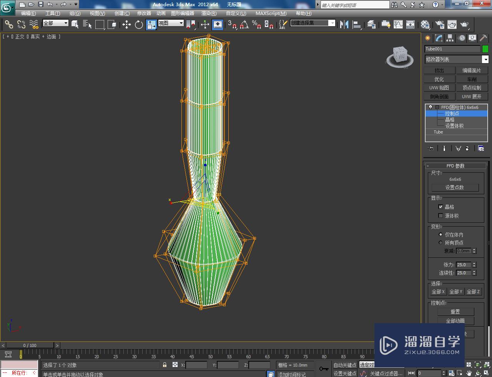Enable the 源体积 source volume checkbox
492x377 pixels.
pyautogui.click(x=440, y=215)
